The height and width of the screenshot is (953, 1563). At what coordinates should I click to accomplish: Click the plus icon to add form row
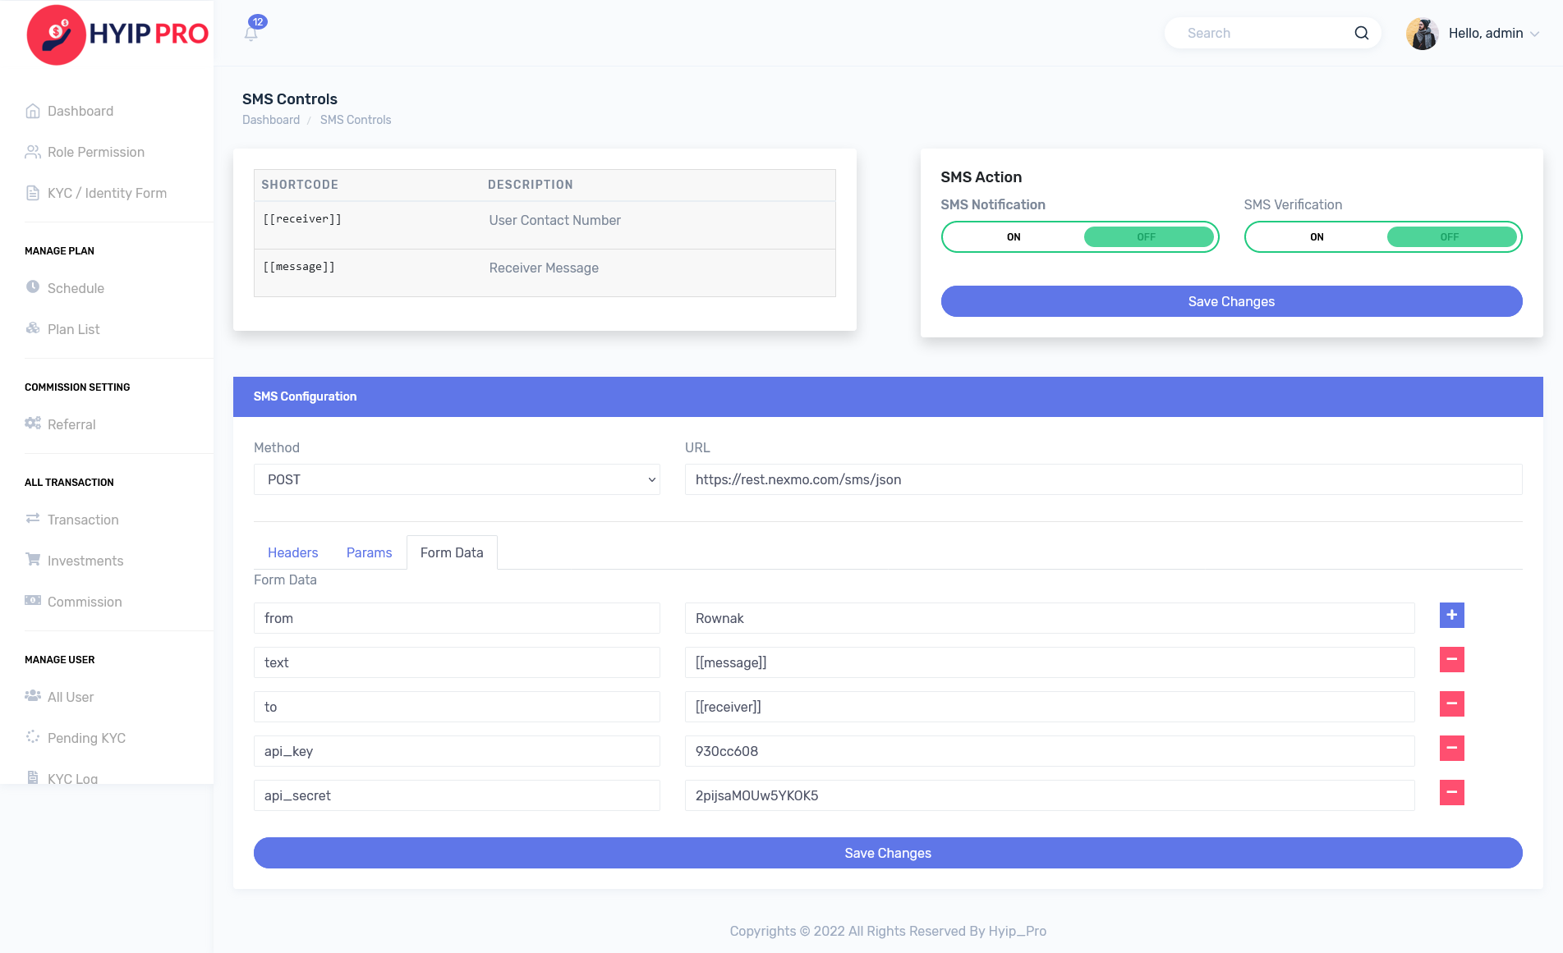(x=1451, y=615)
